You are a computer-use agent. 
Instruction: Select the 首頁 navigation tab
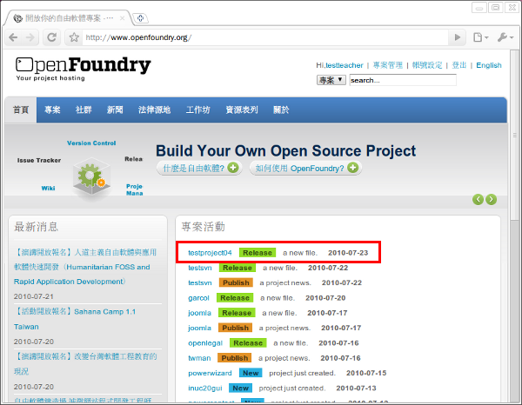21,110
